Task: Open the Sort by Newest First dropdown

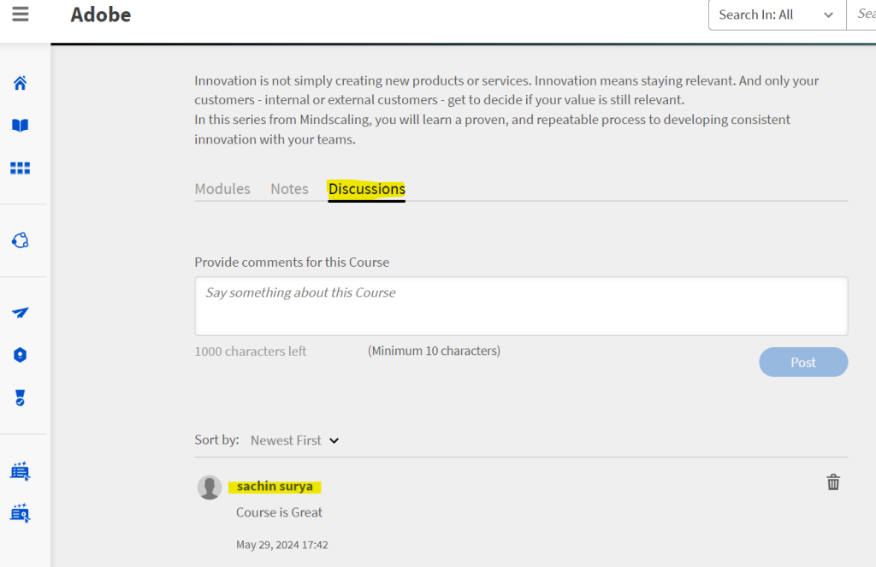Action: click(x=285, y=440)
